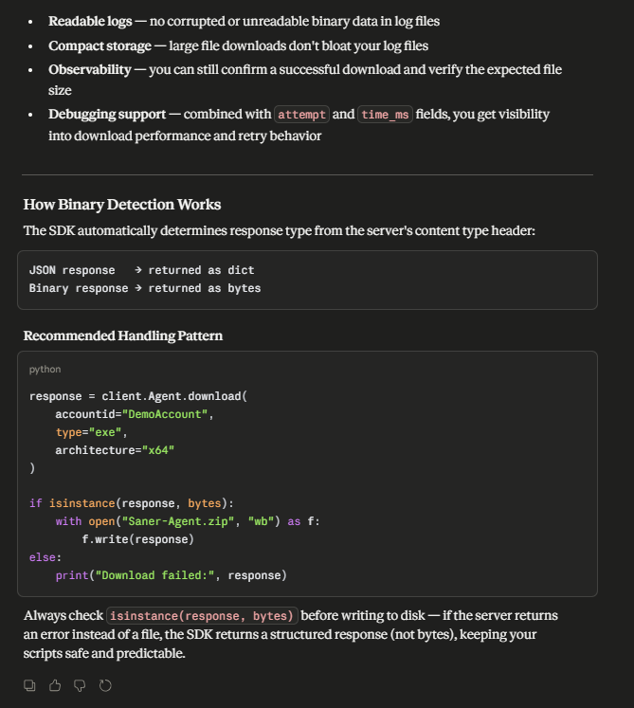Give the response a thumbs up

point(55,685)
